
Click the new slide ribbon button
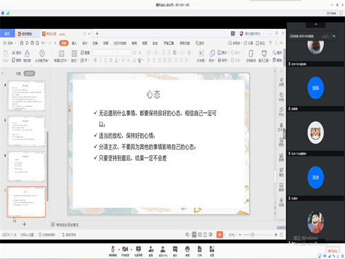click(x=61, y=56)
